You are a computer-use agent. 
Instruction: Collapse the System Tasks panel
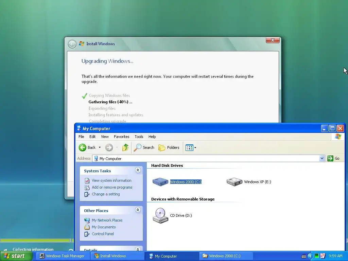click(138, 170)
